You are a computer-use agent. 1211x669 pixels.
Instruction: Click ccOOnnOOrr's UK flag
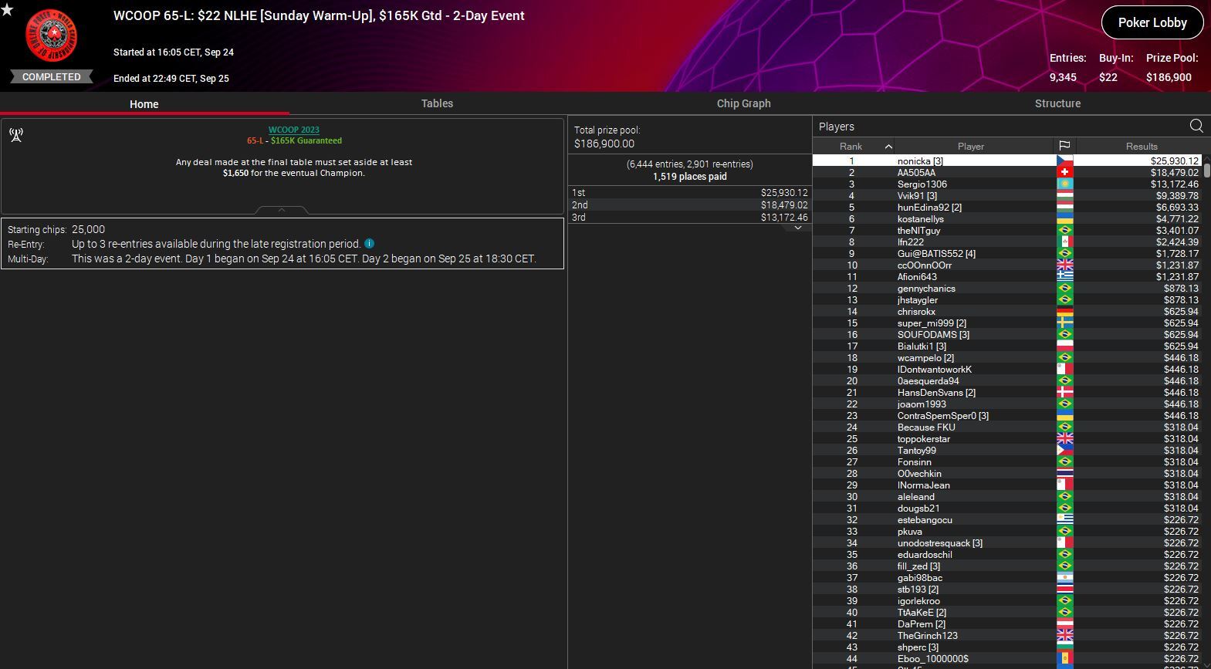[x=1065, y=265]
